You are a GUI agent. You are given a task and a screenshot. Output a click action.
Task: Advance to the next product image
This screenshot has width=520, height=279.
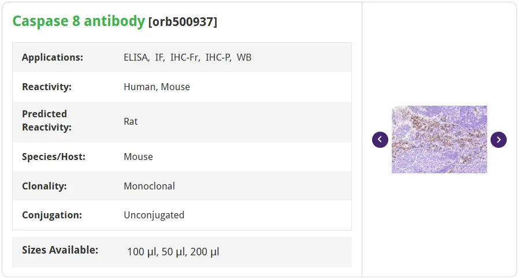coord(499,140)
